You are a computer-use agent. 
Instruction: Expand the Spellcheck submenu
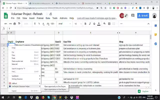(25, 76)
